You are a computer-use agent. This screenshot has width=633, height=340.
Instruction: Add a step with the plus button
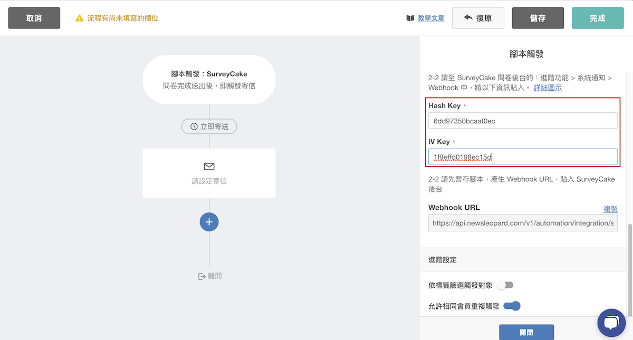click(209, 222)
